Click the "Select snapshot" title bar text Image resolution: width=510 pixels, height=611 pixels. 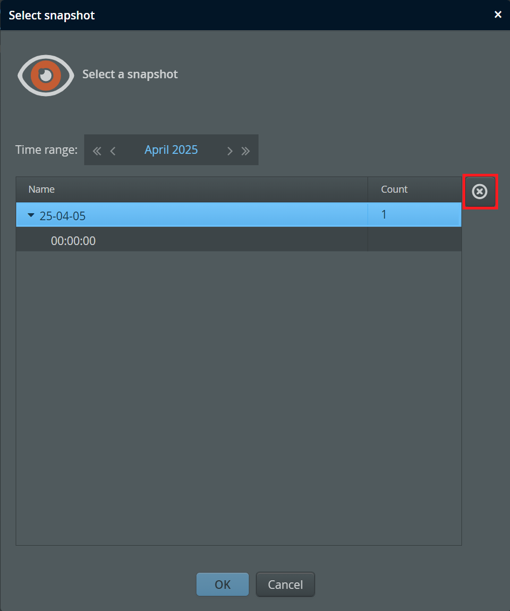pos(52,15)
